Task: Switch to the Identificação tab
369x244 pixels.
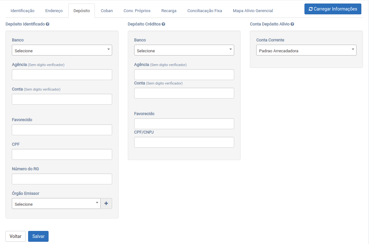Action: 22,11
